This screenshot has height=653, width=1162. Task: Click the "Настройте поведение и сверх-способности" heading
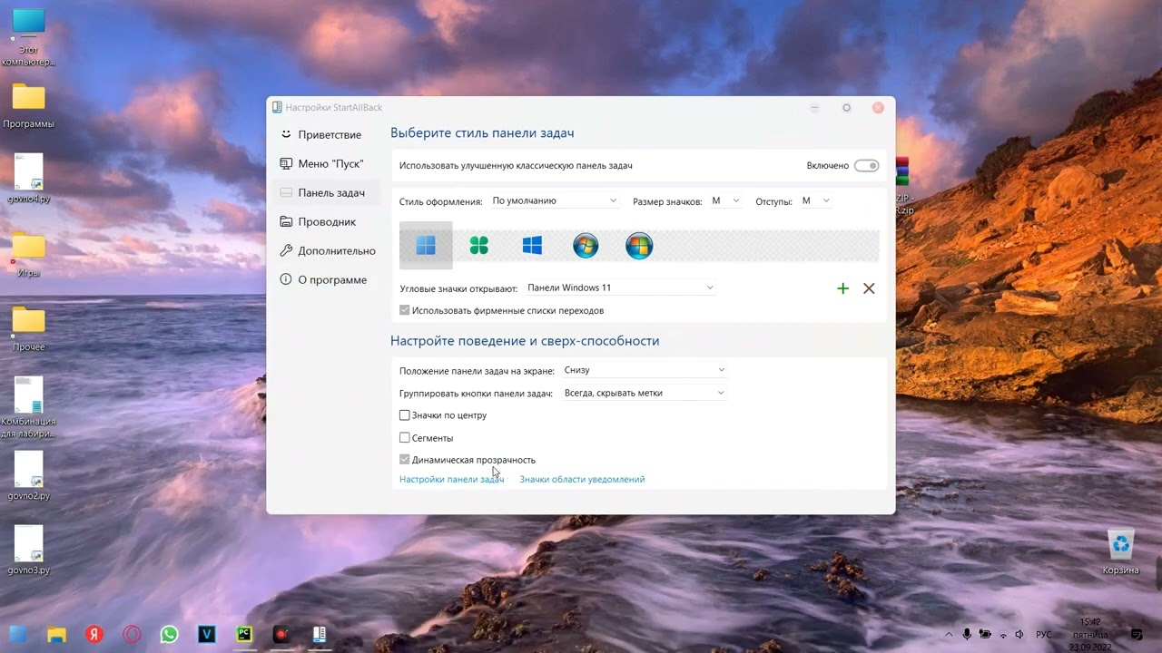coord(525,341)
